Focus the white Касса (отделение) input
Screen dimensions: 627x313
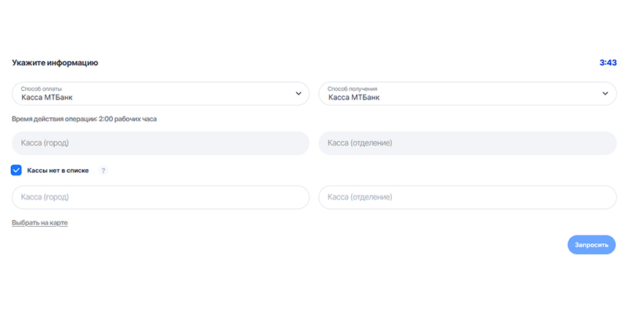pyautogui.click(x=467, y=197)
